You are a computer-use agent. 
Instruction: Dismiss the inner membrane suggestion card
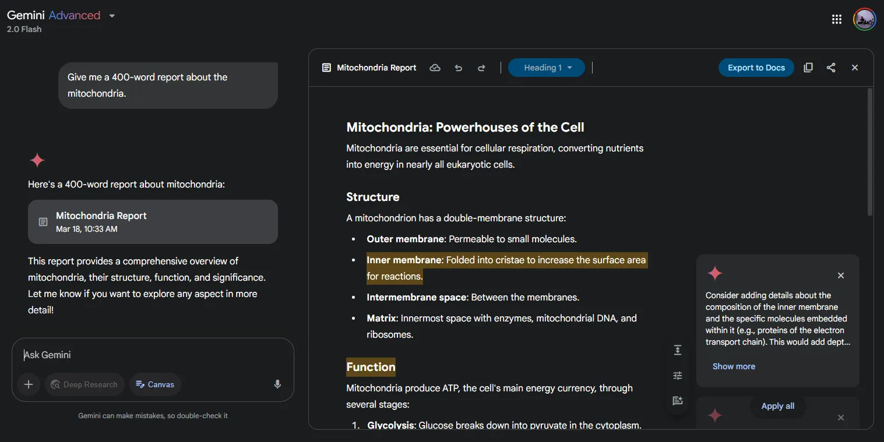[841, 275]
